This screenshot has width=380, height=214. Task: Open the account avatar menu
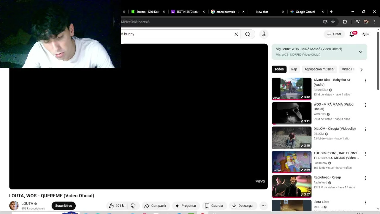[365, 34]
